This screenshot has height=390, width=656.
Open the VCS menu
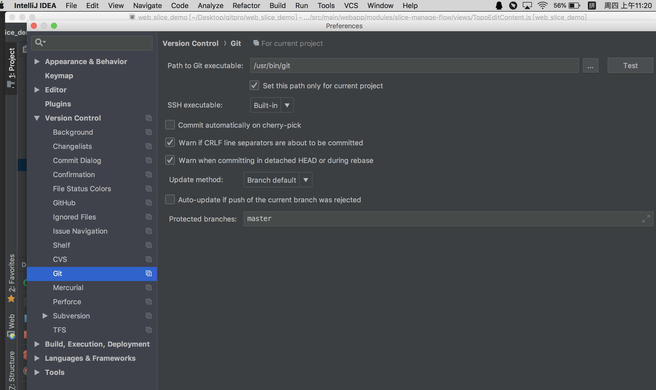[x=351, y=6]
